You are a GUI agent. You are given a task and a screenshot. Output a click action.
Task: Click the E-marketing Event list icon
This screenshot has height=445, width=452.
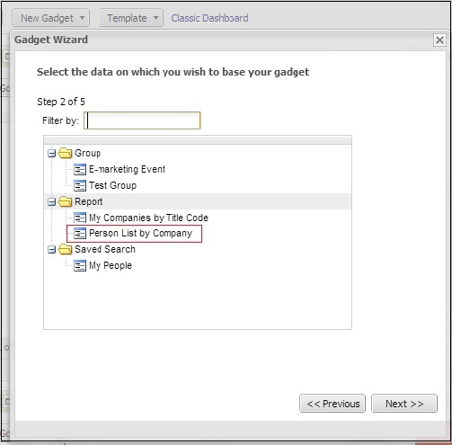80,170
